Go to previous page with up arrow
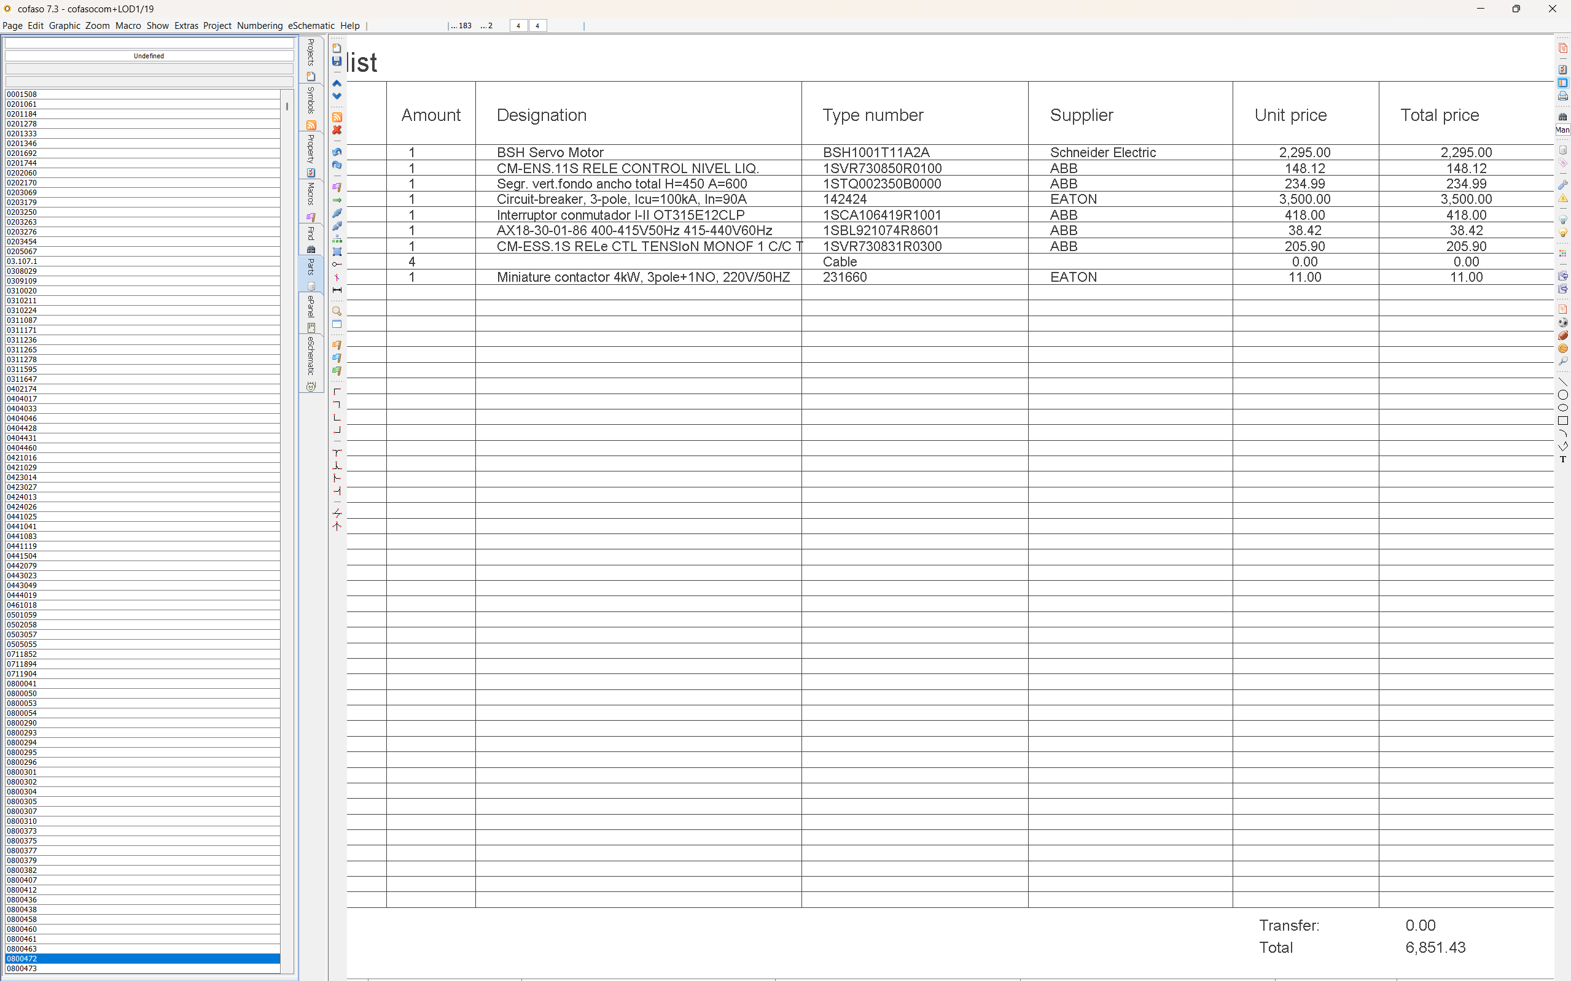 (337, 83)
